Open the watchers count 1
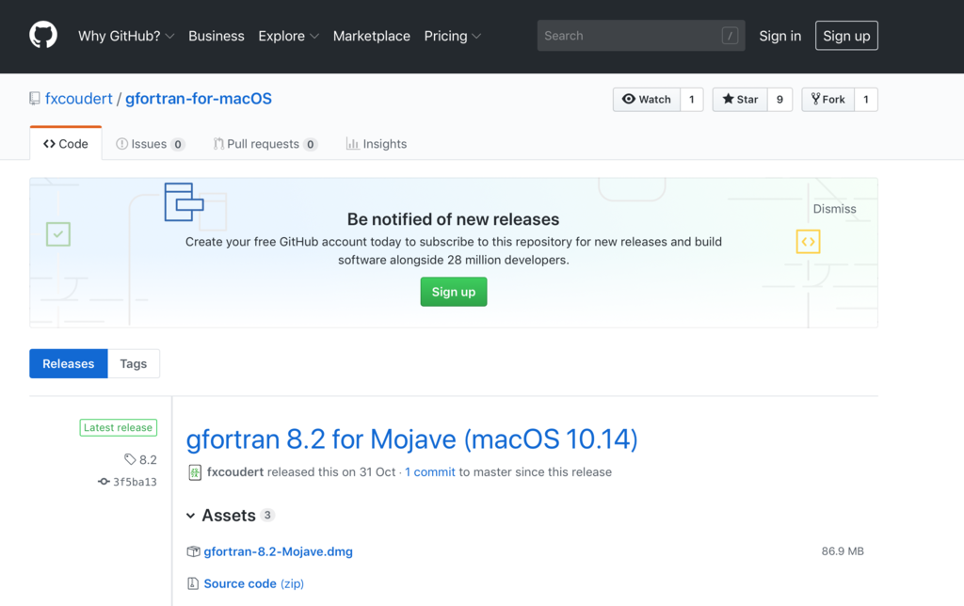 [x=692, y=100]
